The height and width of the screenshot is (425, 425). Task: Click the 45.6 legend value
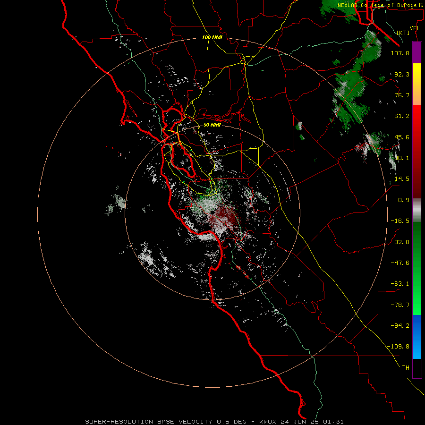coord(402,137)
